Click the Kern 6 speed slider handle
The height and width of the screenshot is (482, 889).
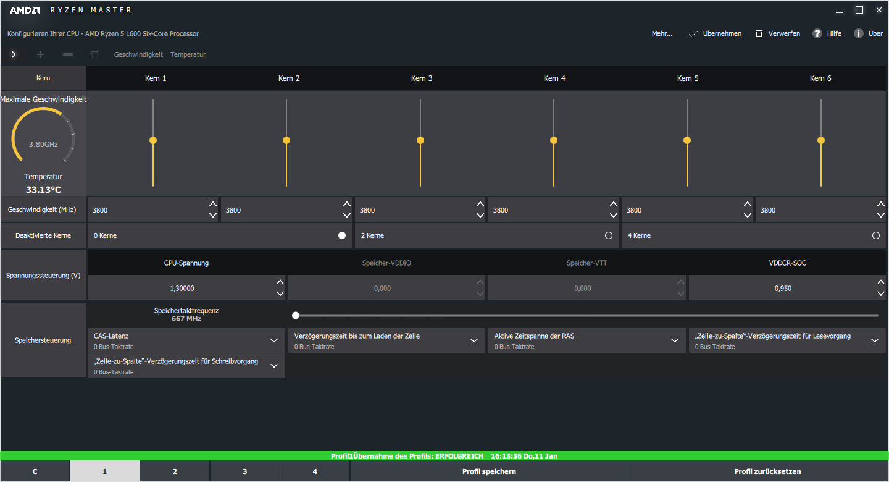click(x=821, y=140)
